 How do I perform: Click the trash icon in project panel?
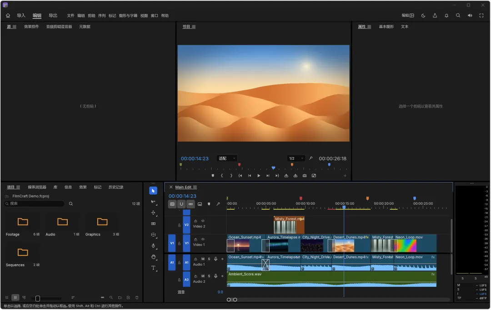[x=137, y=298]
